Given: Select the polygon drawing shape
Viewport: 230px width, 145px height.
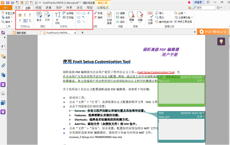Looking at the screenshot, I should pyautogui.click(x=79, y=22).
